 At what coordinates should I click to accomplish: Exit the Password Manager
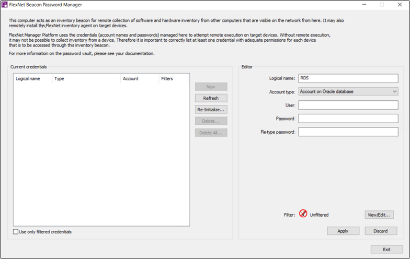[x=387, y=250]
